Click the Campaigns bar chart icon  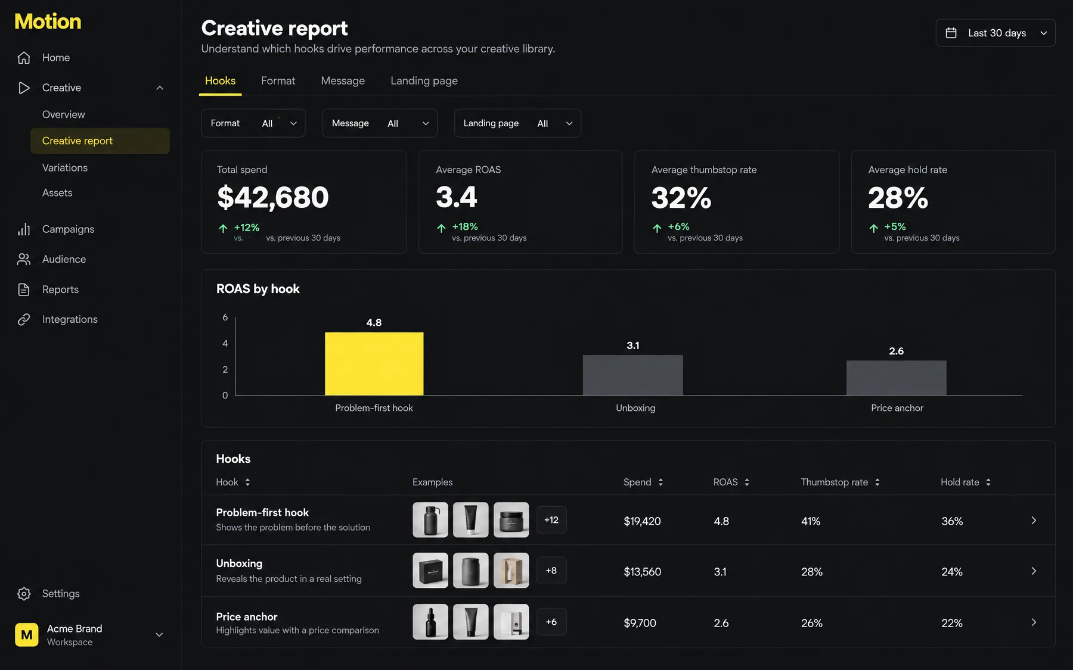24,229
